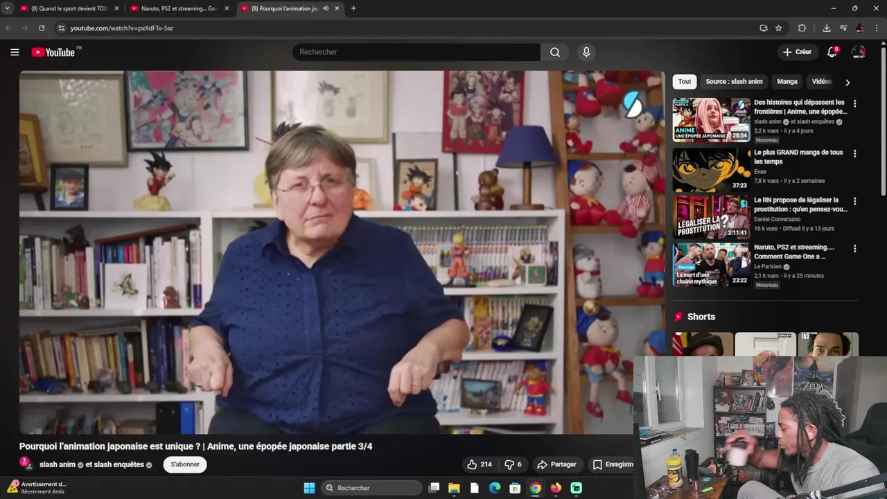Screen dimensions: 887x499
Task: Show more filter chips with right arrow
Action: coord(847,82)
